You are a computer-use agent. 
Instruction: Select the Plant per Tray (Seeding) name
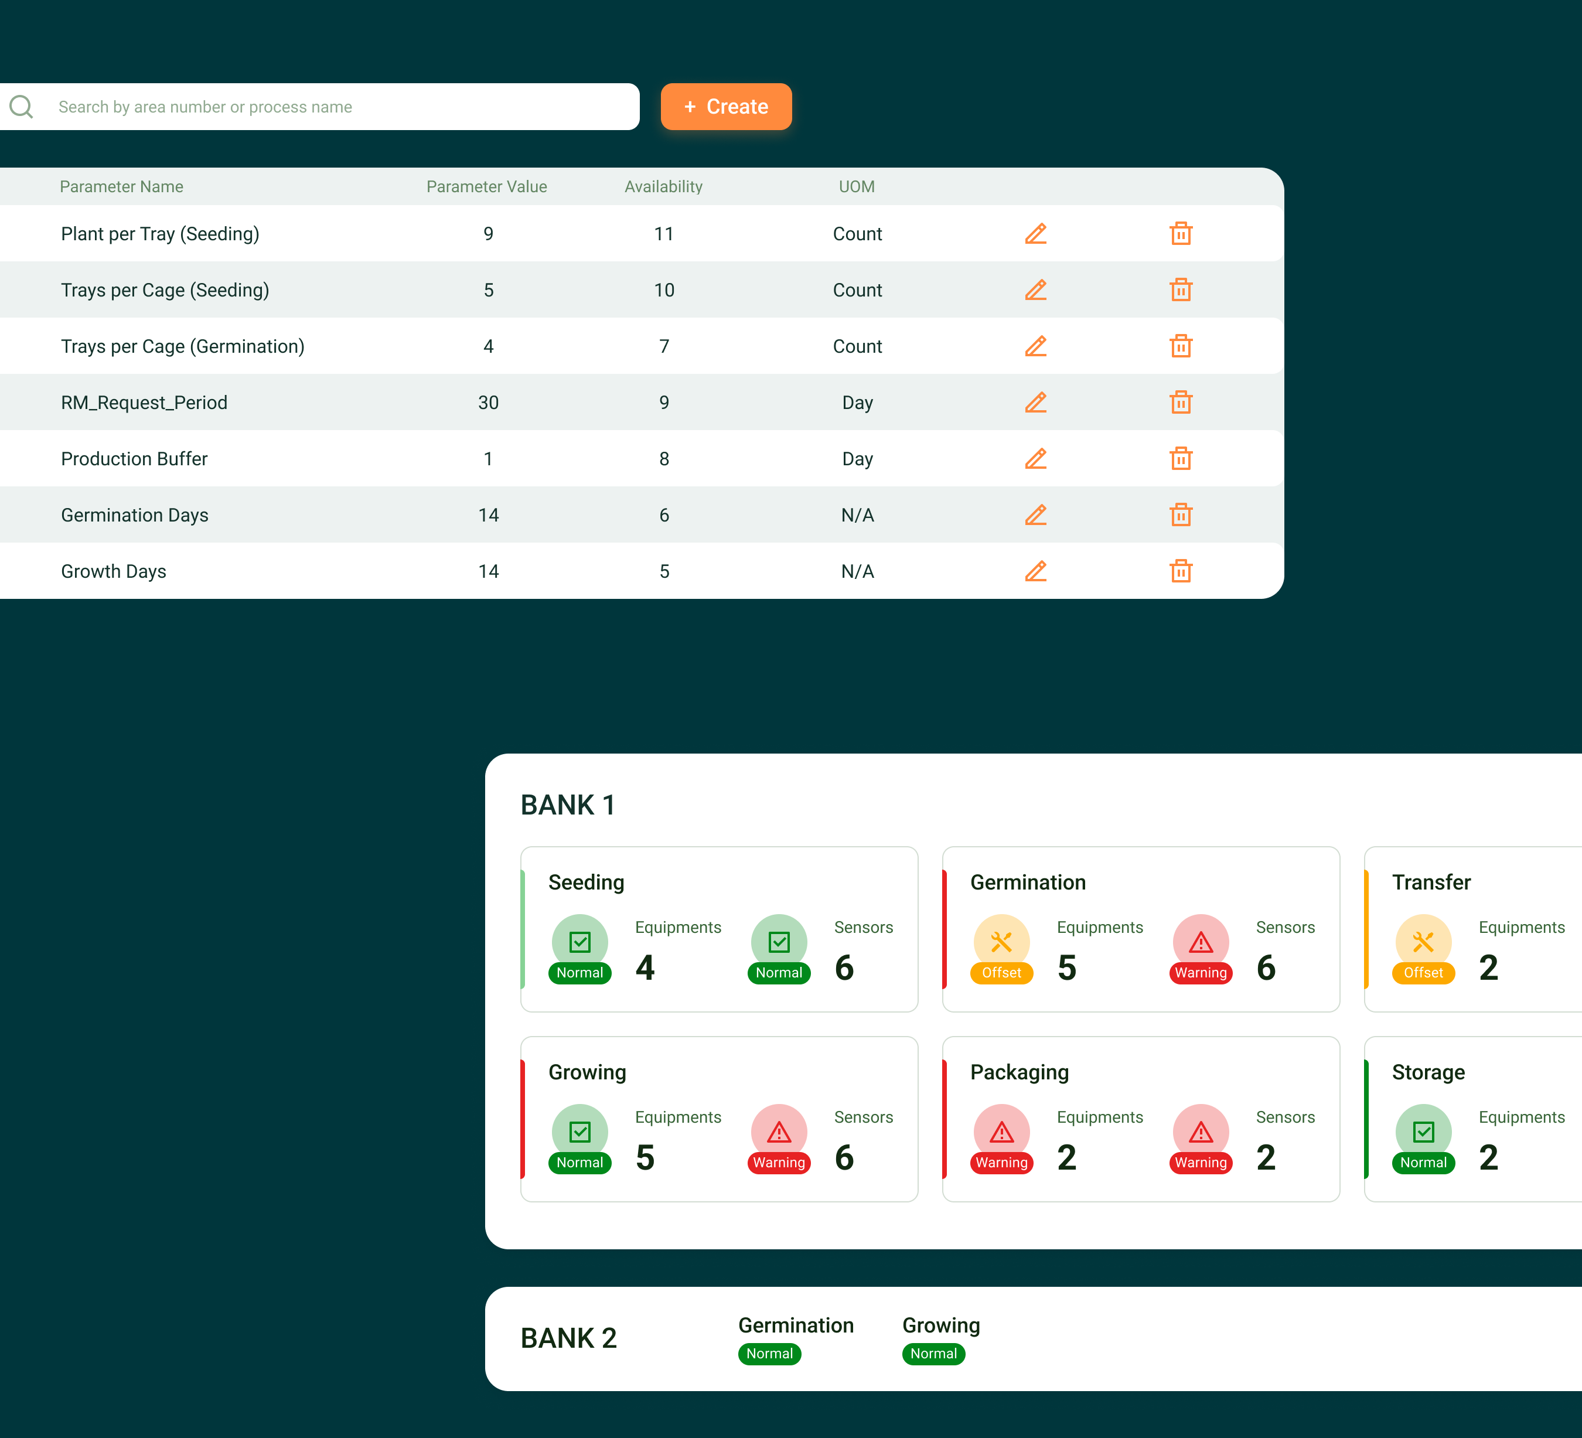(160, 234)
